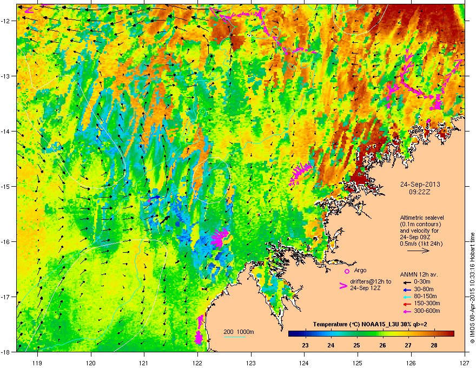Viewport: 476px width, 368px height.
Task: Click the time label 09:22Z
Action: click(x=420, y=192)
